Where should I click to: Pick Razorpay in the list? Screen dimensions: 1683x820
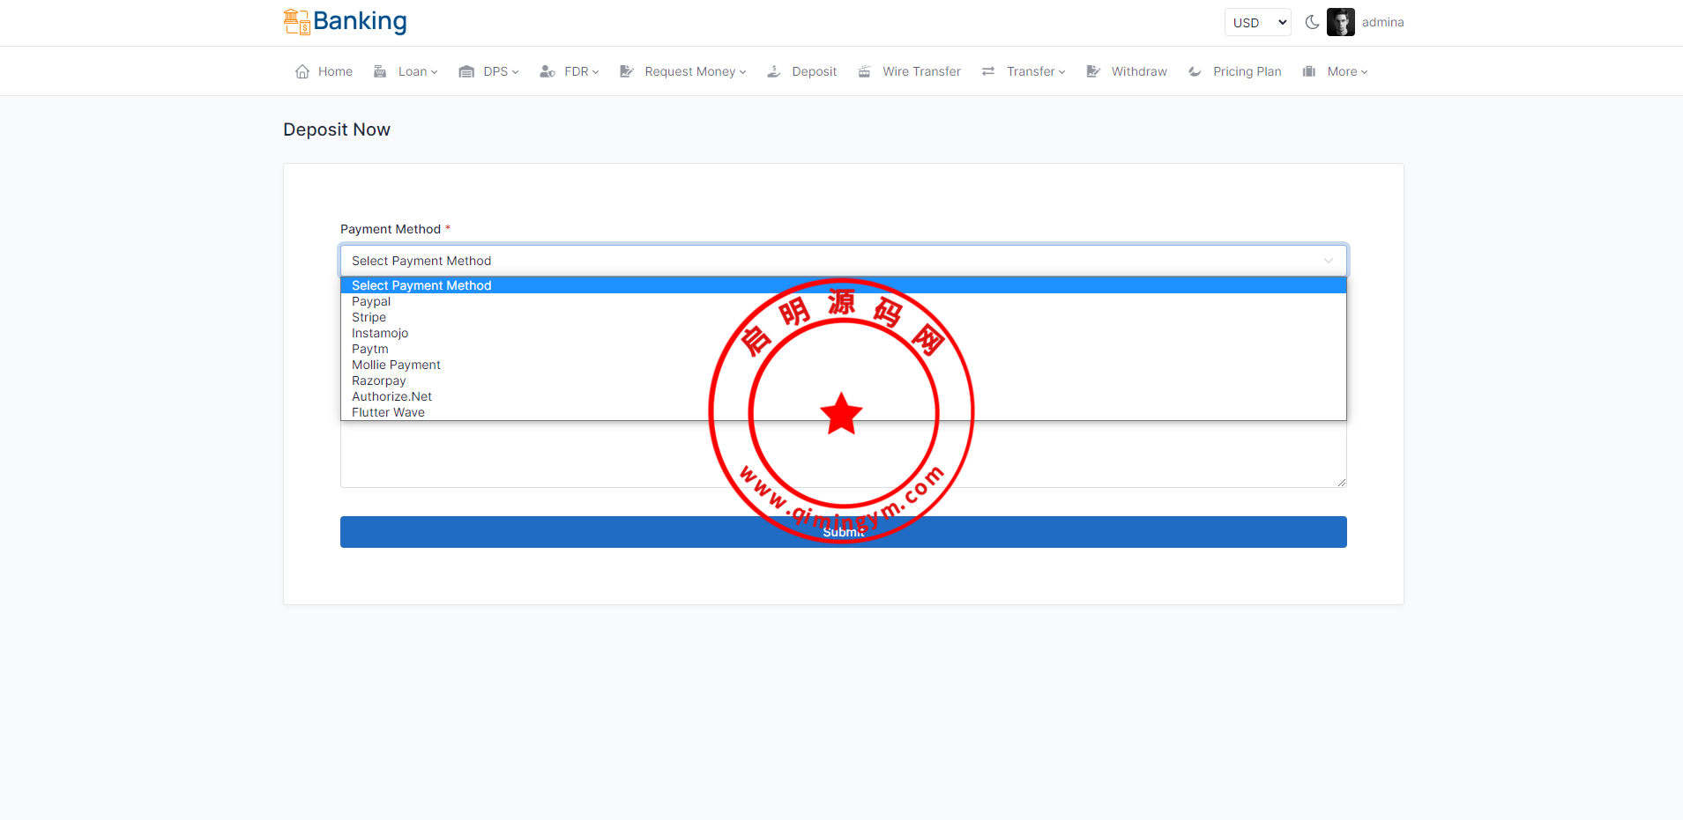(x=379, y=380)
